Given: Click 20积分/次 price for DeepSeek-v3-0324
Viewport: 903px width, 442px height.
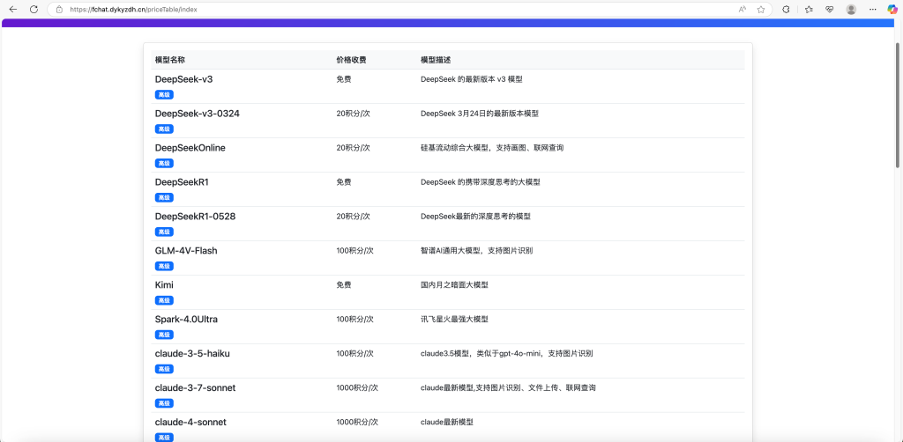Looking at the screenshot, I should (353, 114).
